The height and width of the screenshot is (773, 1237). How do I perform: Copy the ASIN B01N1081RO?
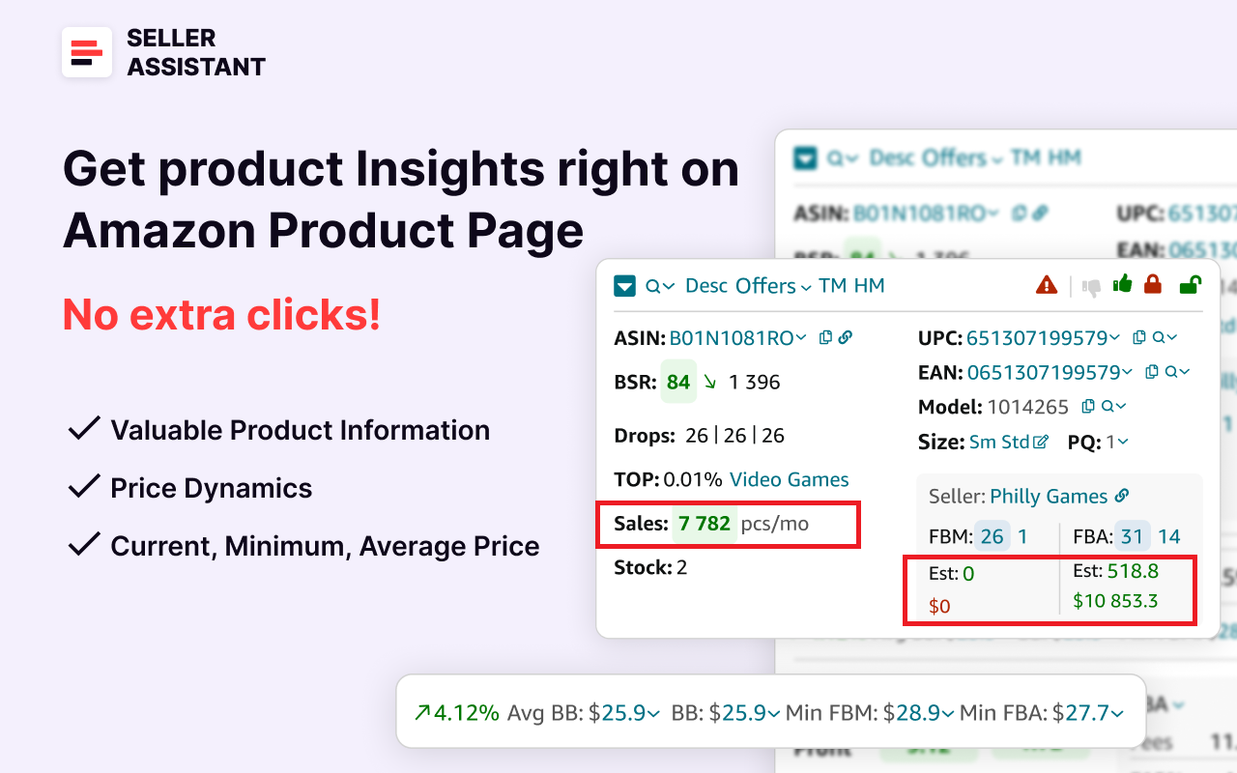(x=825, y=337)
